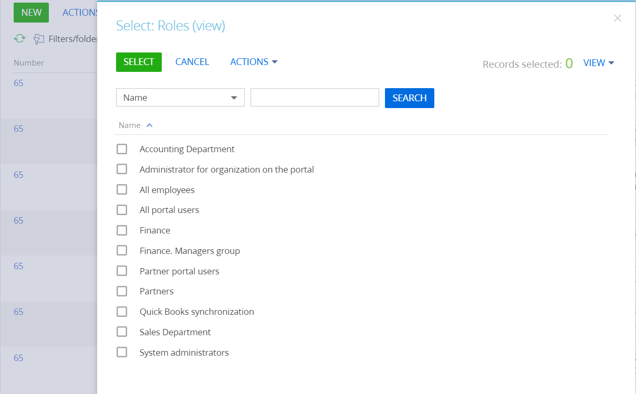Click the 'Partners' row text
The image size is (636, 394).
[x=157, y=291]
